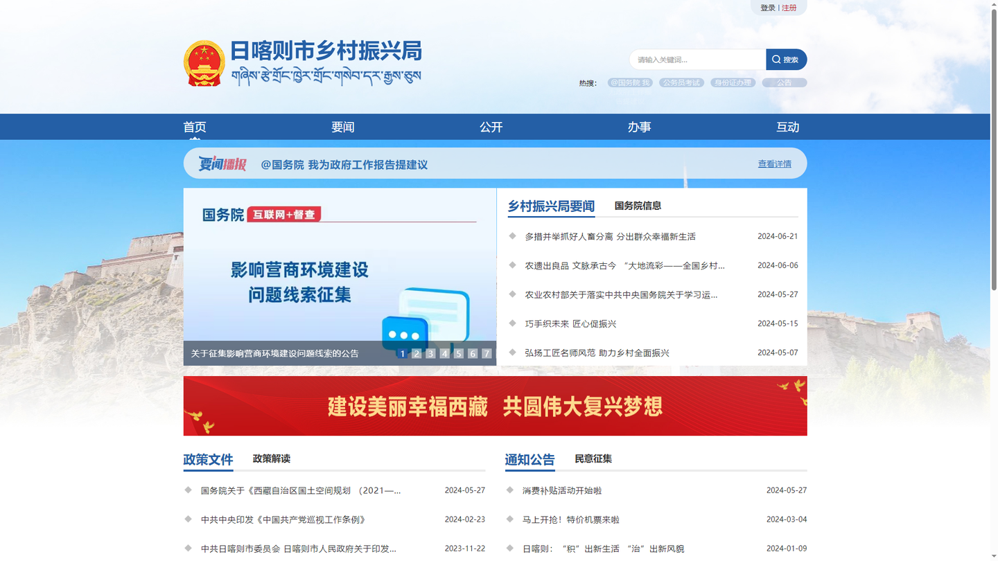Click date 2024-05-15 in news list
This screenshot has width=998, height=561.
[x=778, y=323]
